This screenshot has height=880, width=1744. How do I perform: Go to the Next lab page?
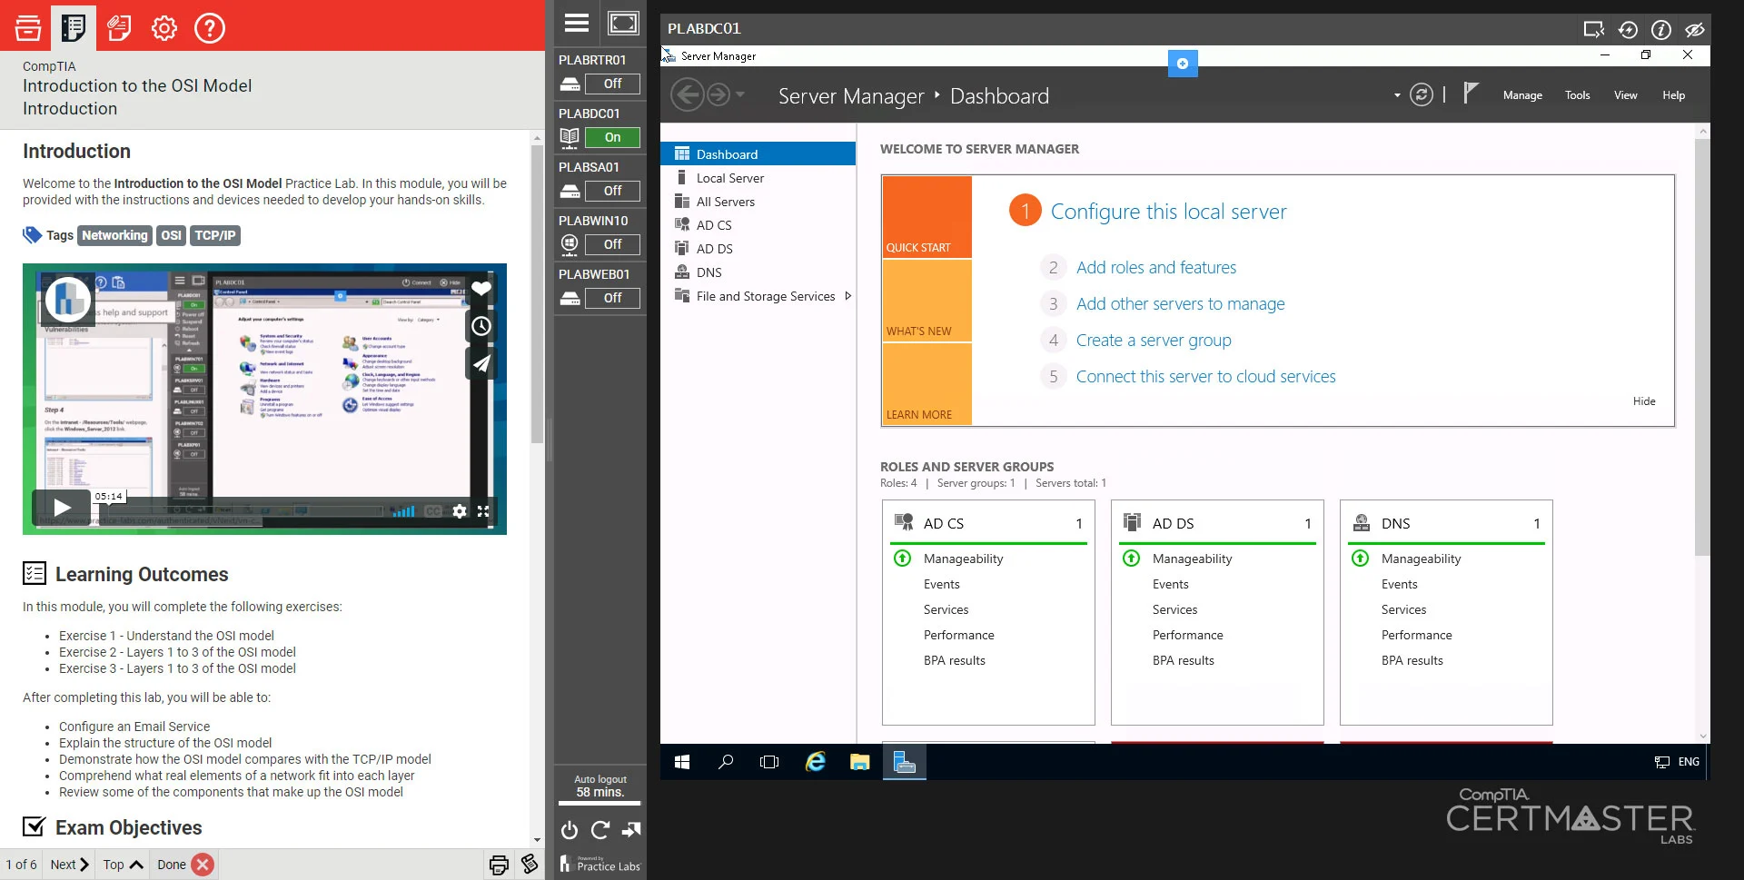pyautogui.click(x=70, y=865)
